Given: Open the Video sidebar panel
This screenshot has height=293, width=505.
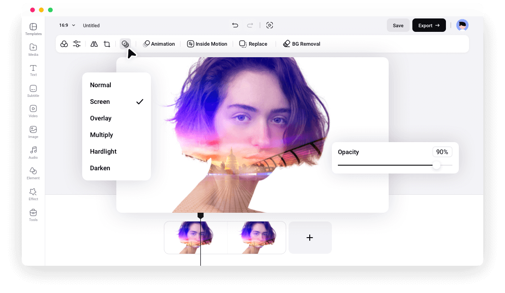Looking at the screenshot, I should pos(33,111).
